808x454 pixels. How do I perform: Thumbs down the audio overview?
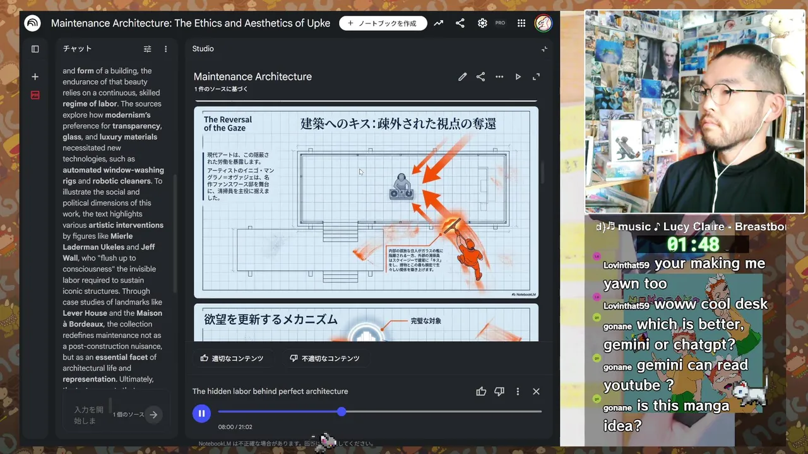(x=499, y=392)
